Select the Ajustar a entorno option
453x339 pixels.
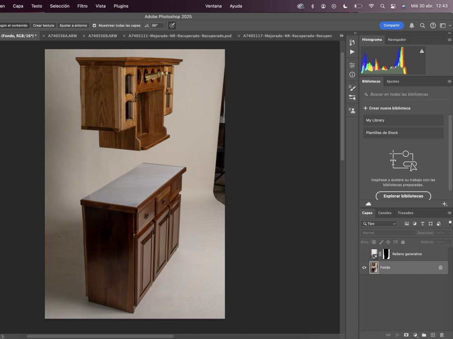click(x=73, y=25)
